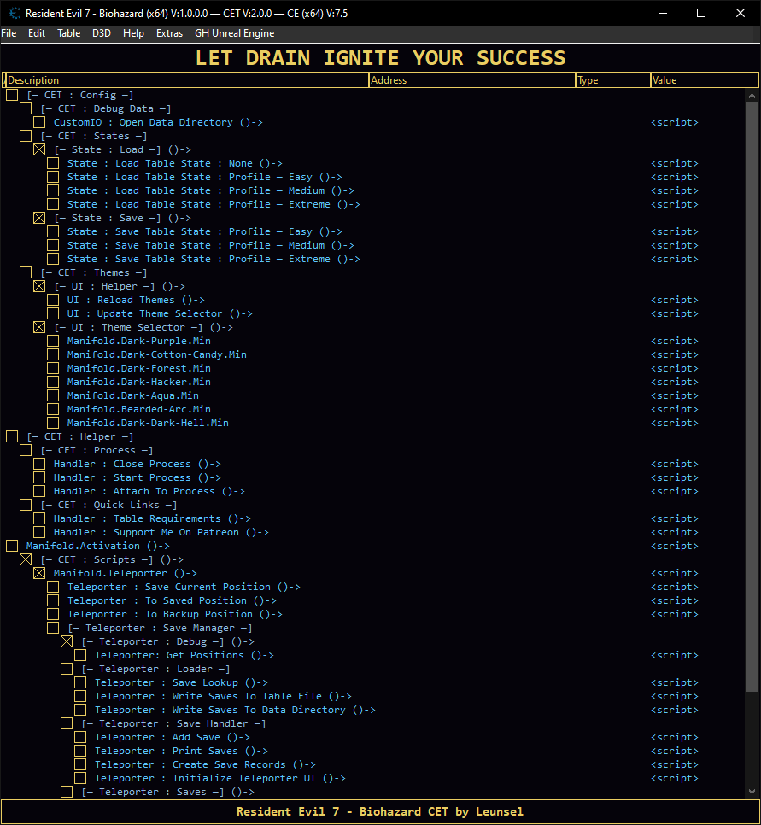Open the Edit menu

point(37,33)
